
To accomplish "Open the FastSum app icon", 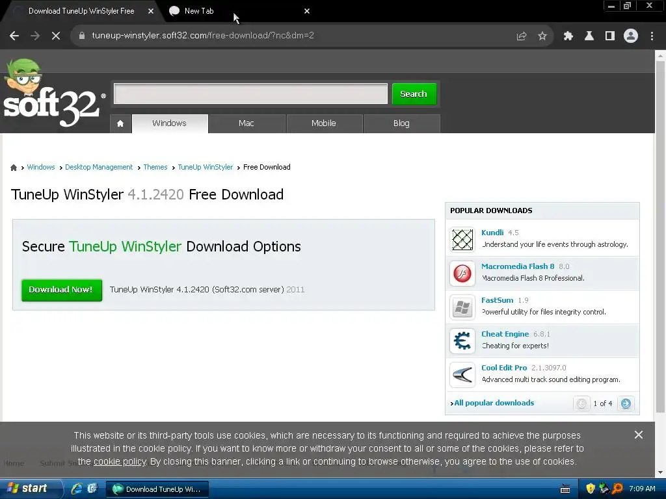I will (462, 307).
